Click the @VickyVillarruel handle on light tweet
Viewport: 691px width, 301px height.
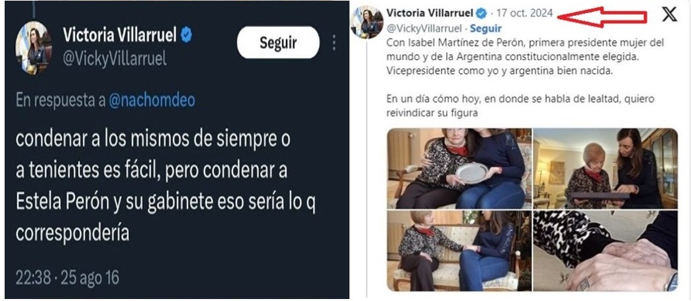pyautogui.click(x=424, y=29)
